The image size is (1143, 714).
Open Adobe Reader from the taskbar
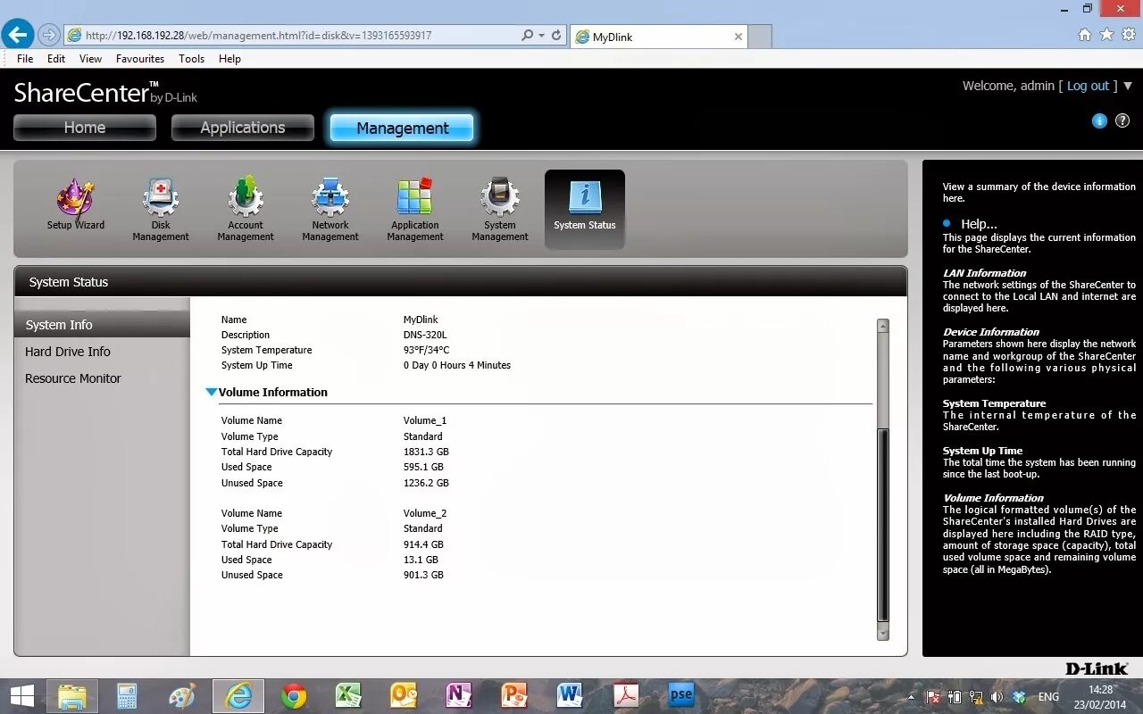tap(625, 696)
